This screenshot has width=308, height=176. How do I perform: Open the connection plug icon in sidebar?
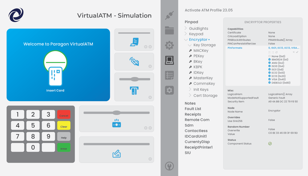169,15
